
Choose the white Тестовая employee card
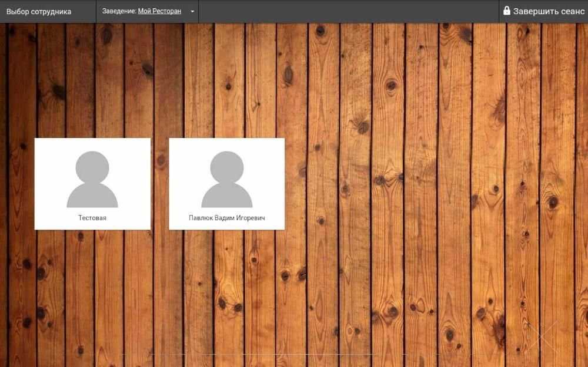click(93, 184)
